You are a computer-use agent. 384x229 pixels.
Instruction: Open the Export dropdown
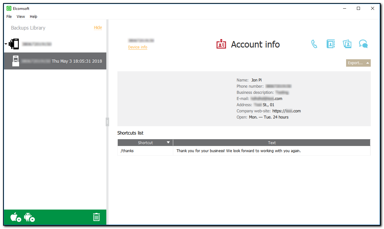[358, 63]
